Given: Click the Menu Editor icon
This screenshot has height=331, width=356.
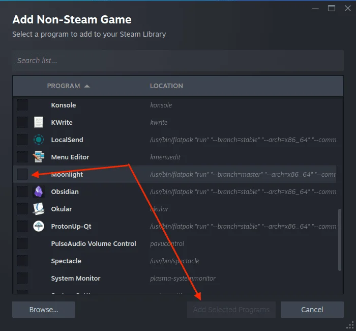Looking at the screenshot, I should coord(39,157).
